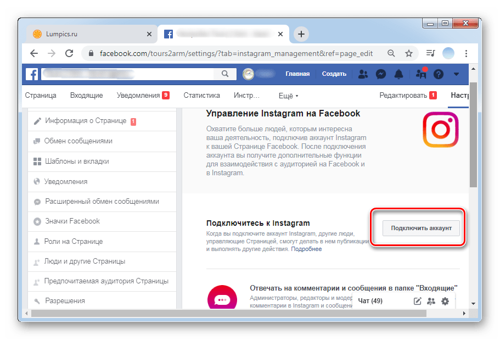Compose a new message in chat bar
This screenshot has width=500, height=340.
click(x=418, y=301)
